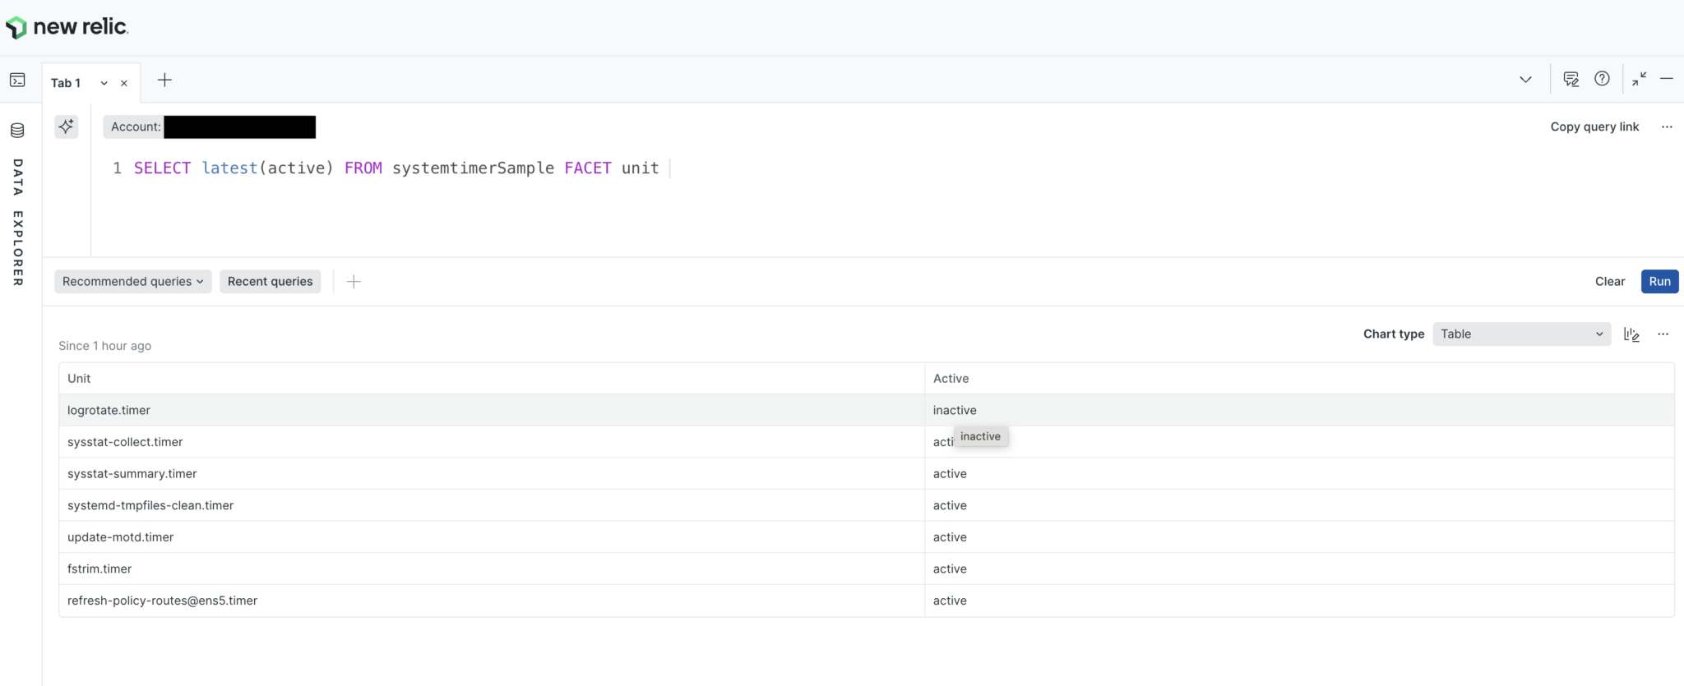1684x686 pixels.
Task: Expand Recommended queries dropdown
Action: [x=132, y=282]
